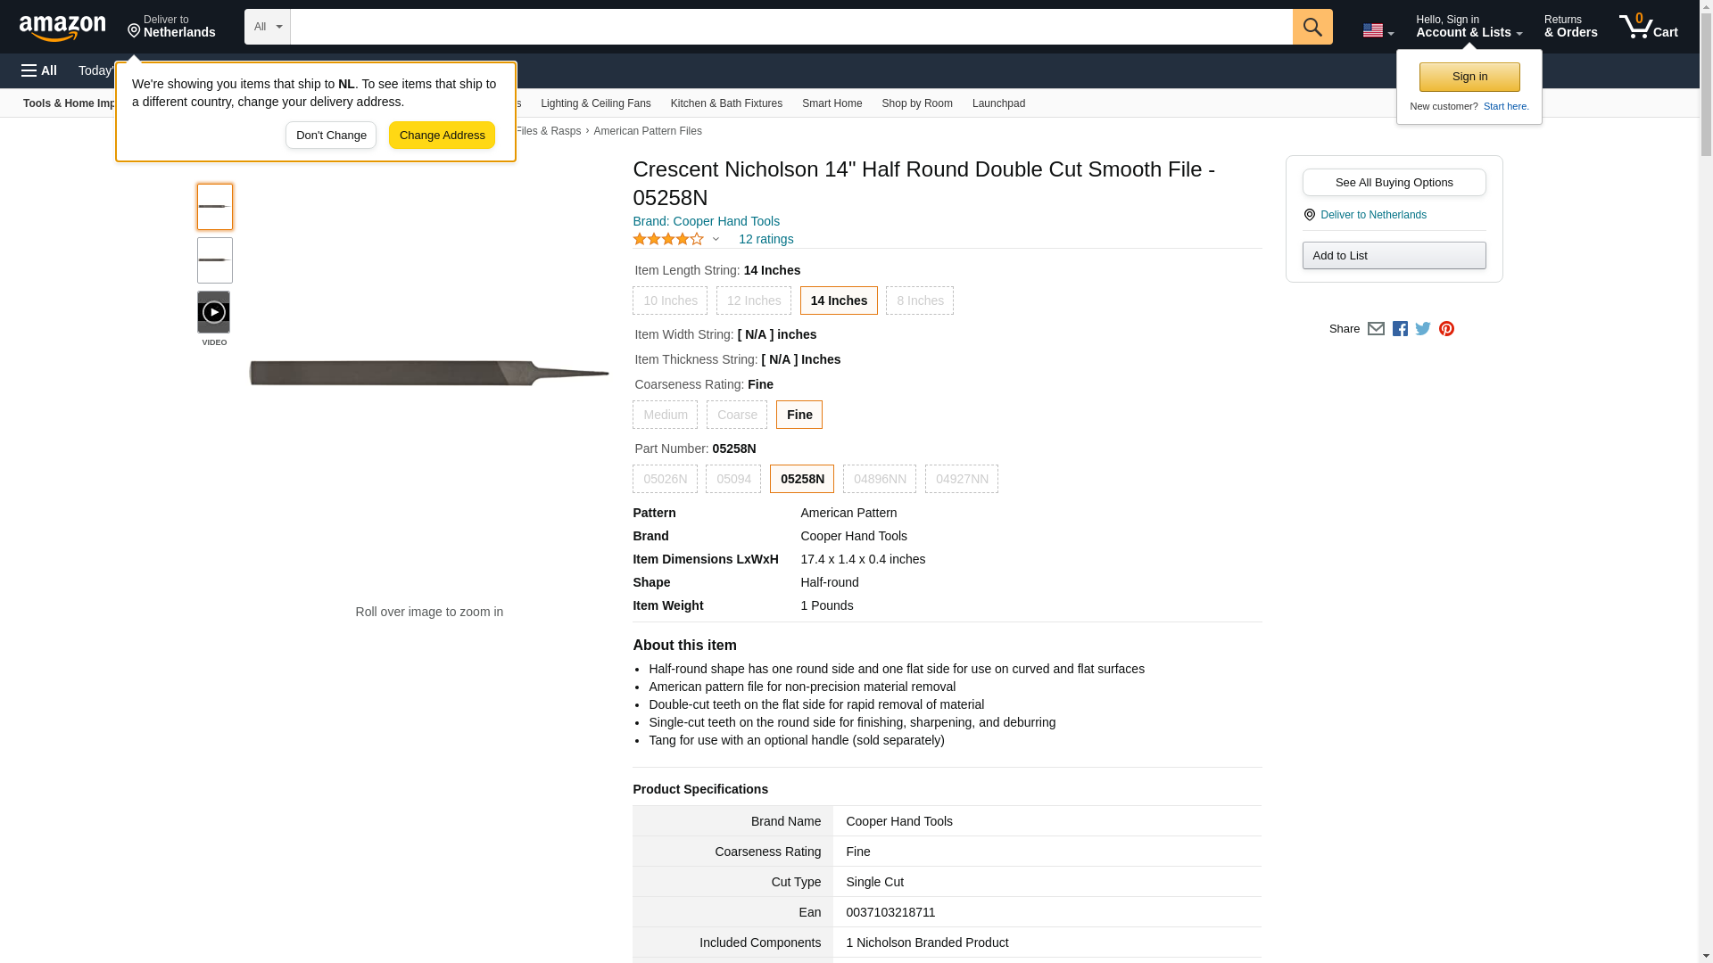Viewport: 1713px width, 963px height.
Task: Open the Smart Home menu item
Action: pyautogui.click(x=832, y=103)
